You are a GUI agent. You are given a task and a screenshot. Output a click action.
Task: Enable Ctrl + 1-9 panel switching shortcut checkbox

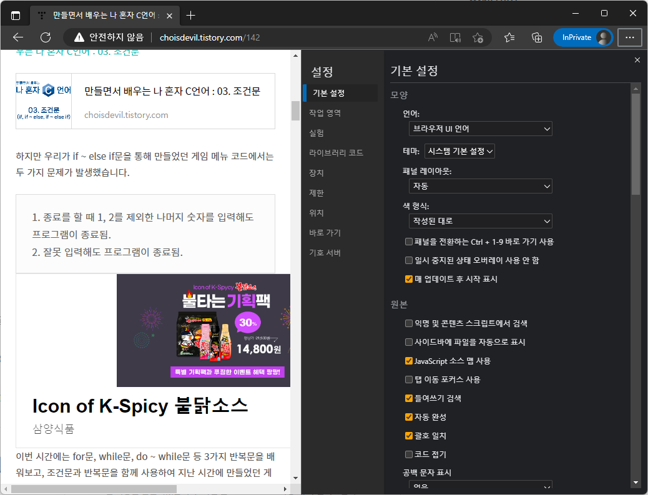(409, 242)
